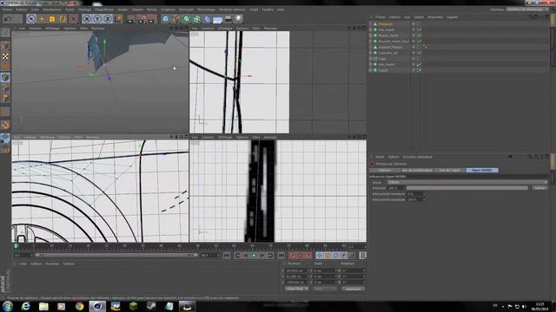This screenshot has width=556, height=312.
Task: Click the green frame marker at timeline start
Action: click(x=16, y=246)
